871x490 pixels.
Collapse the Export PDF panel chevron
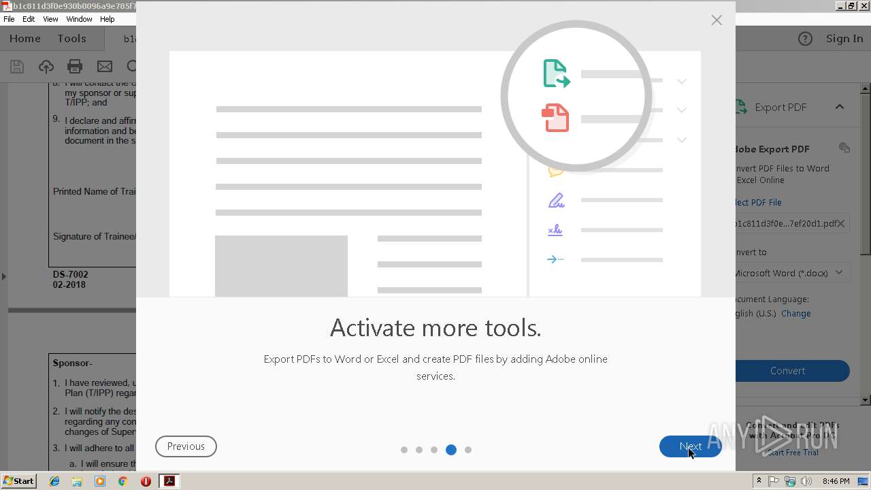[840, 107]
